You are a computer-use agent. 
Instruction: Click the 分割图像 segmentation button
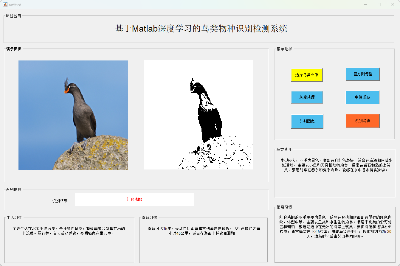(x=307, y=122)
